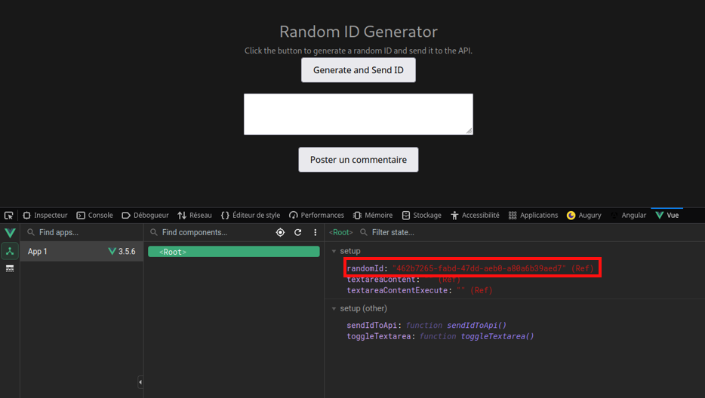Image resolution: width=705 pixels, height=398 pixels.
Task: Open the Applications tab
Action: coord(533,215)
